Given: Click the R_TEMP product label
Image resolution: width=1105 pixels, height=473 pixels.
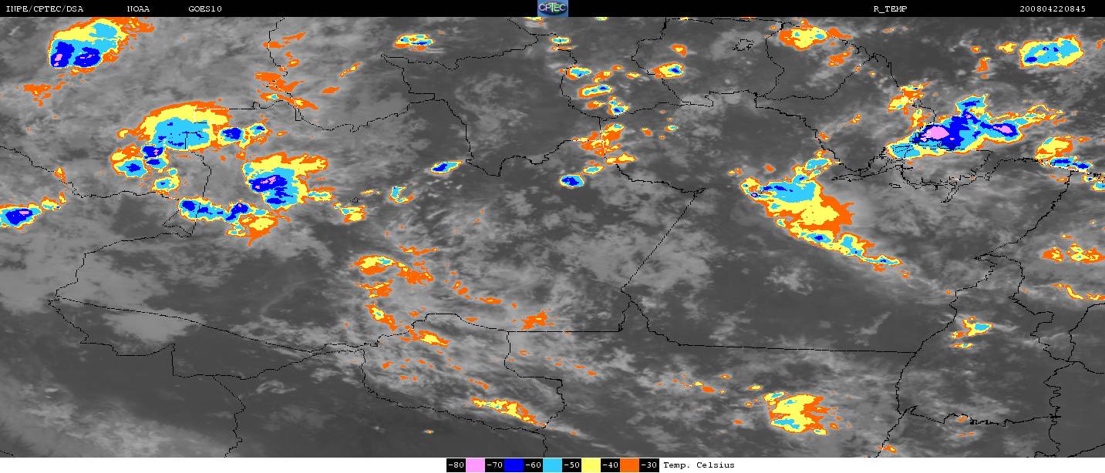Looking at the screenshot, I should tap(891, 8).
